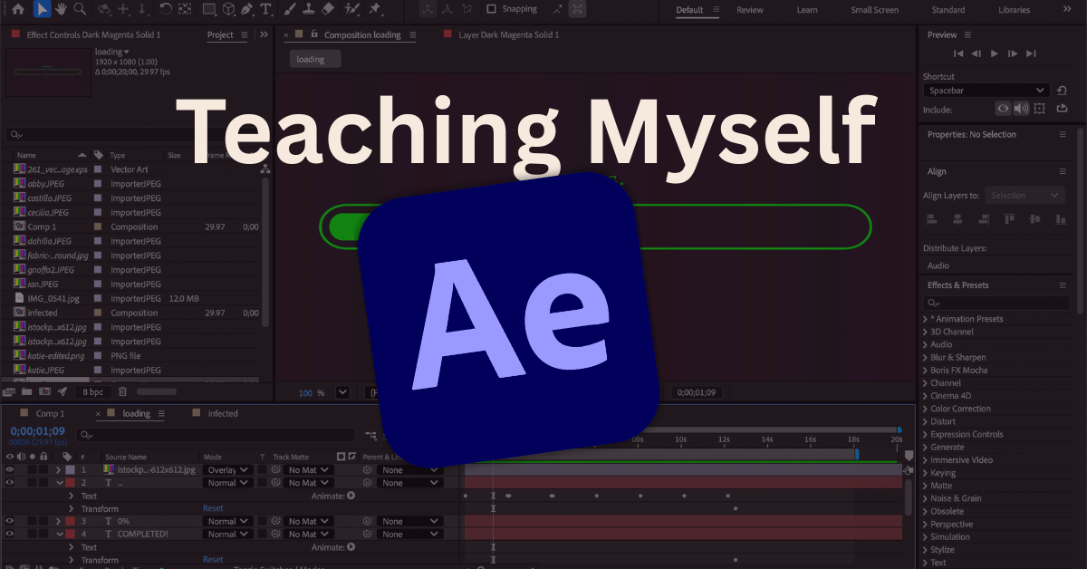Hide layer 4 COMPLETED! visibility eye
Screen dimensions: 1087x569
click(10, 535)
